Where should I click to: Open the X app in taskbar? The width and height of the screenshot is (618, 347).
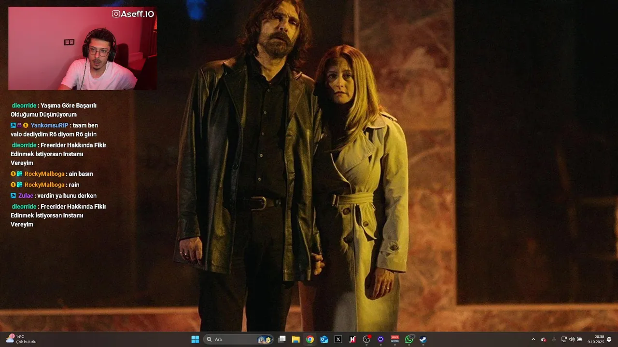(338, 339)
